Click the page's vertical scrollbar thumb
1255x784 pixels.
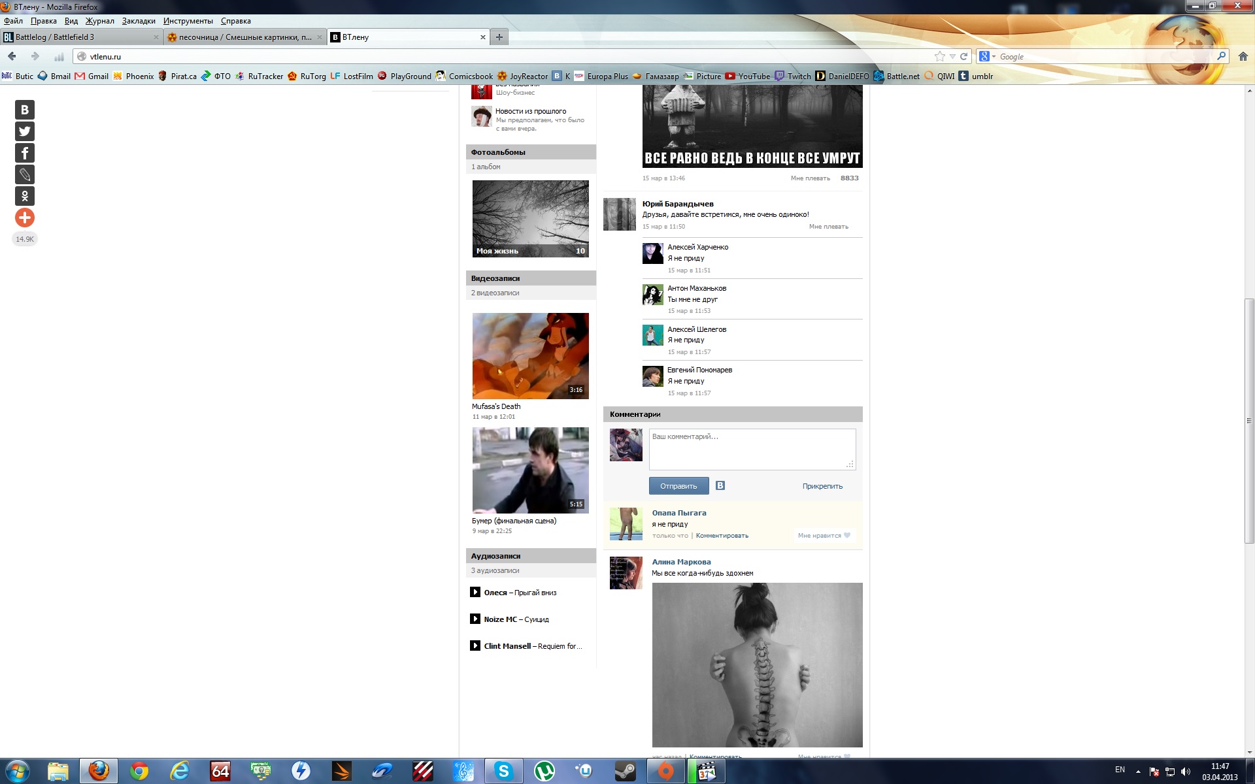[1249, 420]
